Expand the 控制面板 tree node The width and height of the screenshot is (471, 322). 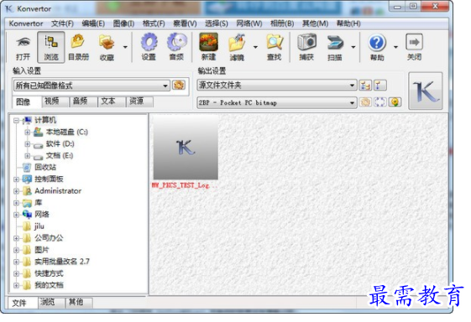[x=16, y=179]
